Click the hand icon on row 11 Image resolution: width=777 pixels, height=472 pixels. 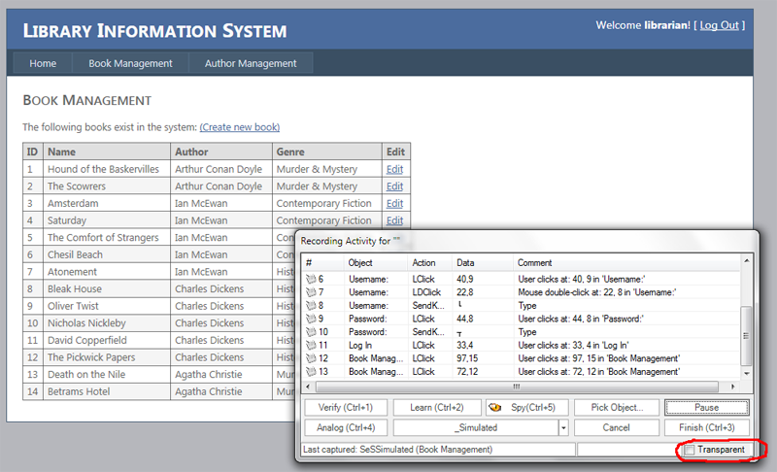point(311,344)
